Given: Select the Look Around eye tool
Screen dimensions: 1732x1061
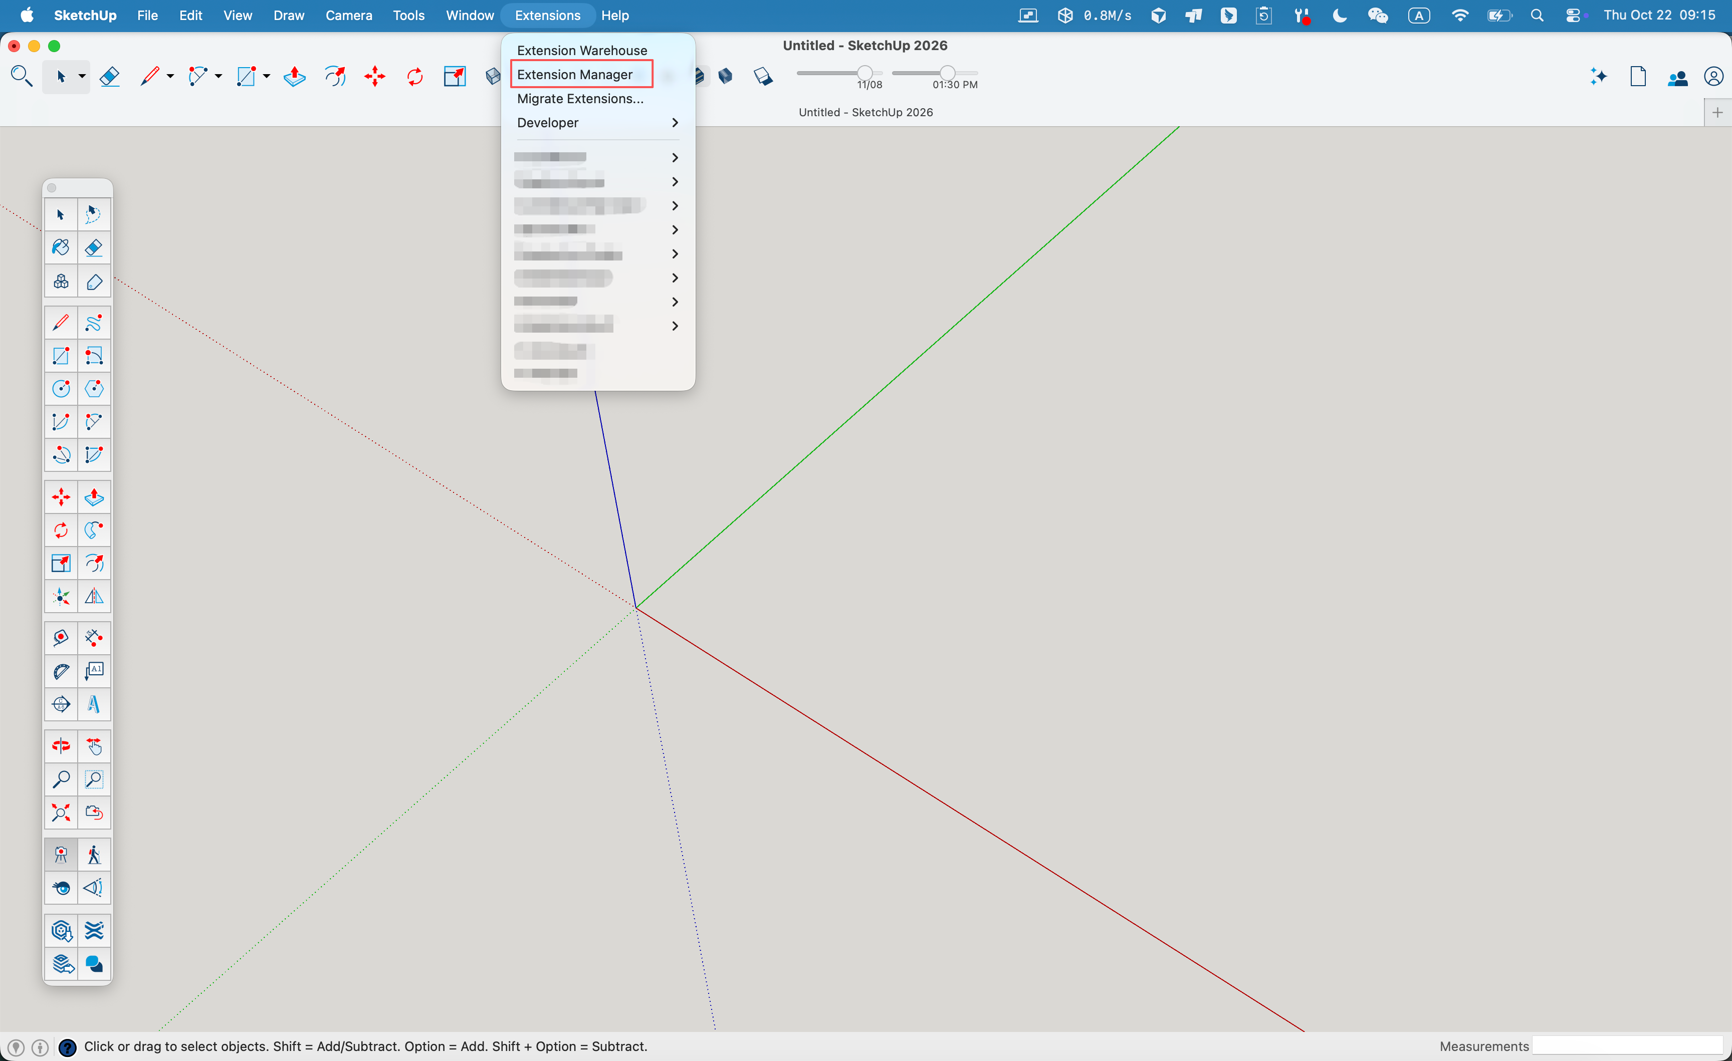Looking at the screenshot, I should coord(61,888).
